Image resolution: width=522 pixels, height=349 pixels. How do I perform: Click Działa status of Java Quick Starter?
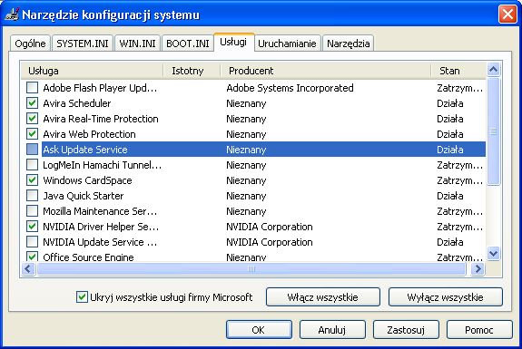click(x=450, y=196)
